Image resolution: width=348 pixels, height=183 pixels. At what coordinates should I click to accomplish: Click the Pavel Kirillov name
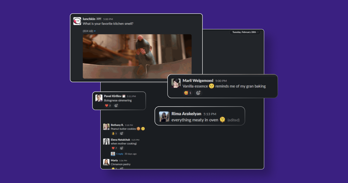pyautogui.click(x=113, y=96)
